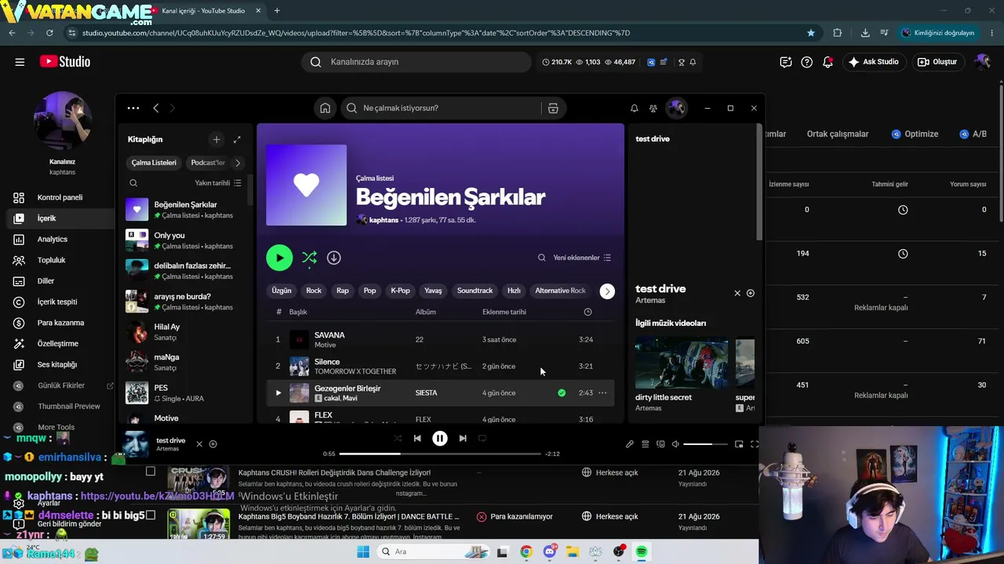Create new playlist with plus icon
The height and width of the screenshot is (564, 1004).
coord(216,139)
